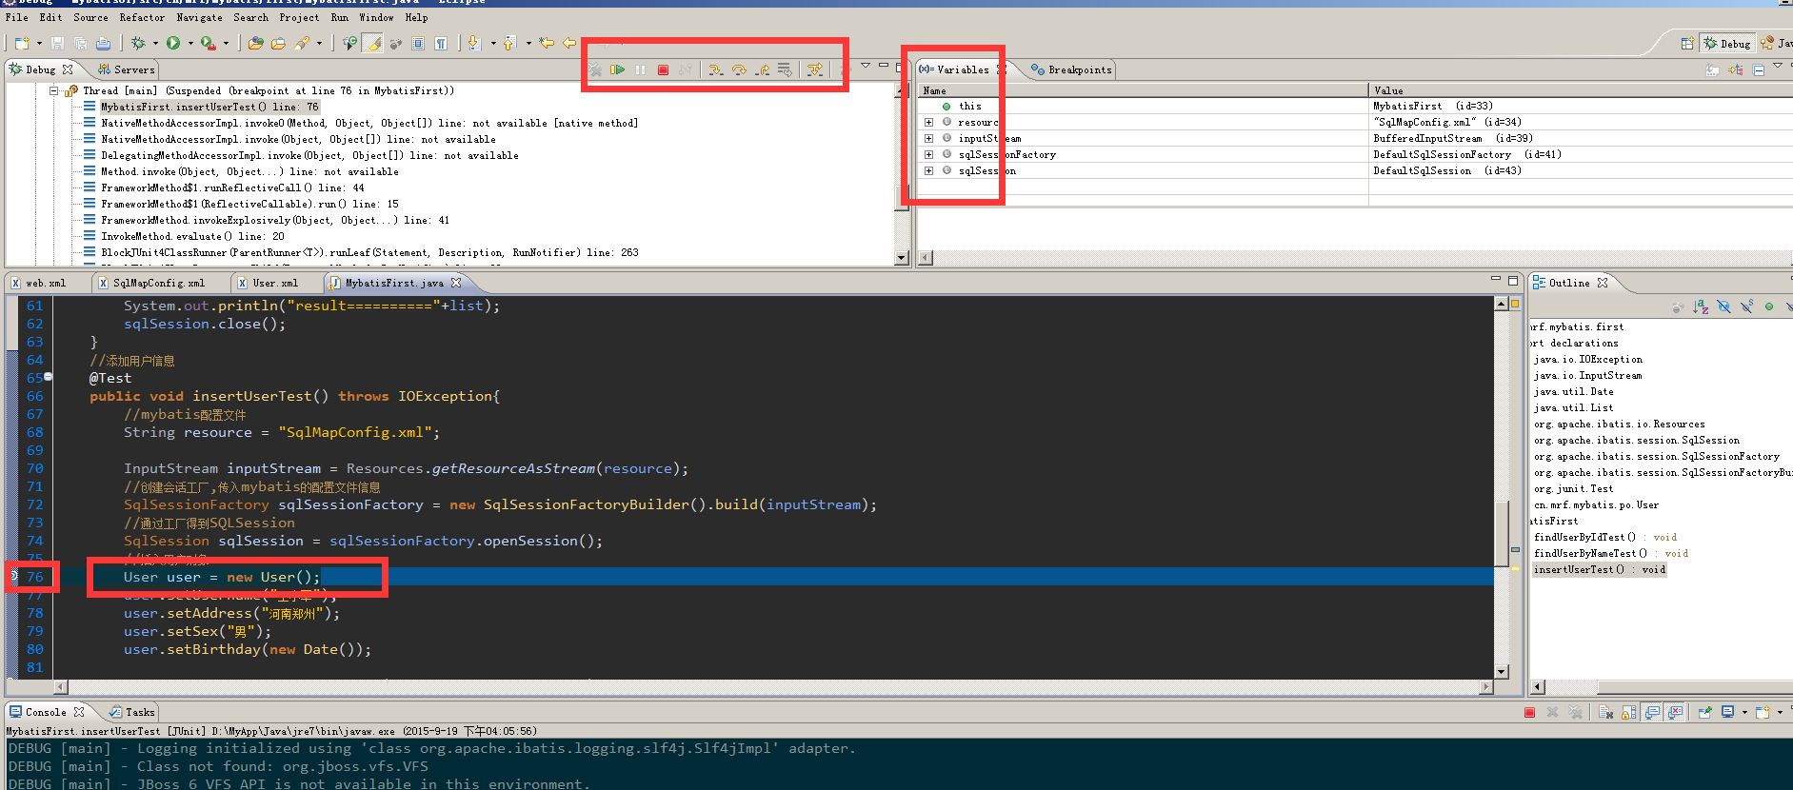Open Debug view menu triangle
Screen dimensions: 1793x790
(866, 65)
